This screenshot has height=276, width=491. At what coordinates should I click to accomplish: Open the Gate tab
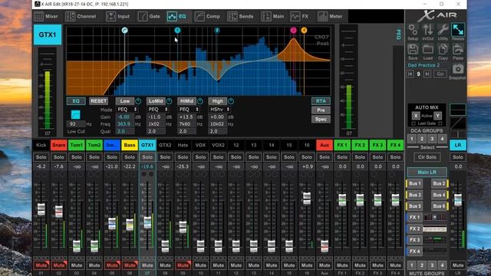[x=149, y=16]
